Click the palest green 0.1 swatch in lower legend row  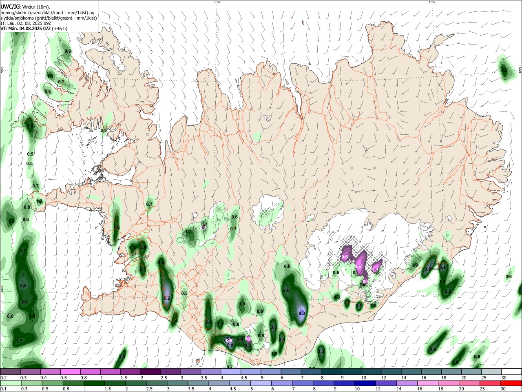tap(10, 383)
